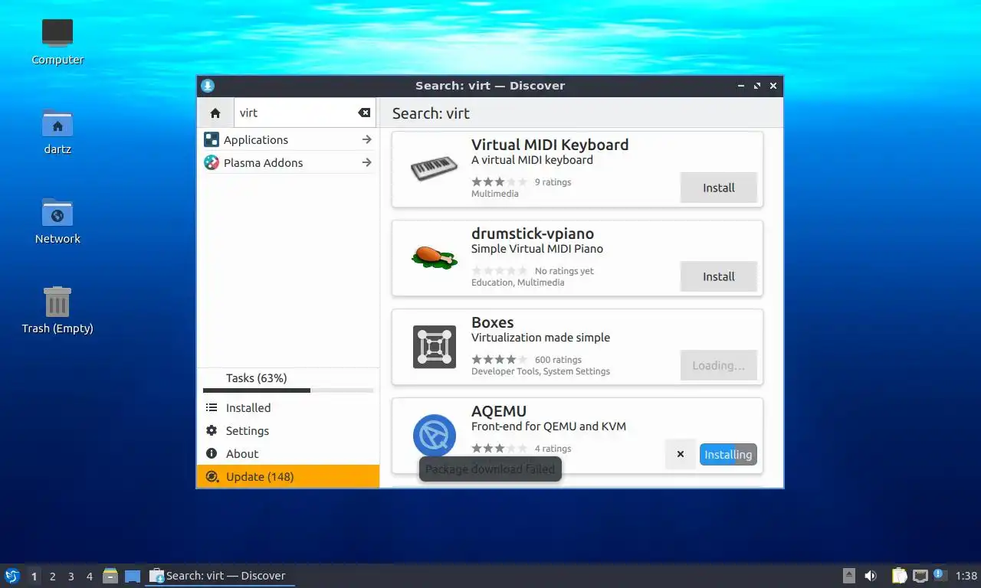Open Update (148) page

(x=288, y=476)
